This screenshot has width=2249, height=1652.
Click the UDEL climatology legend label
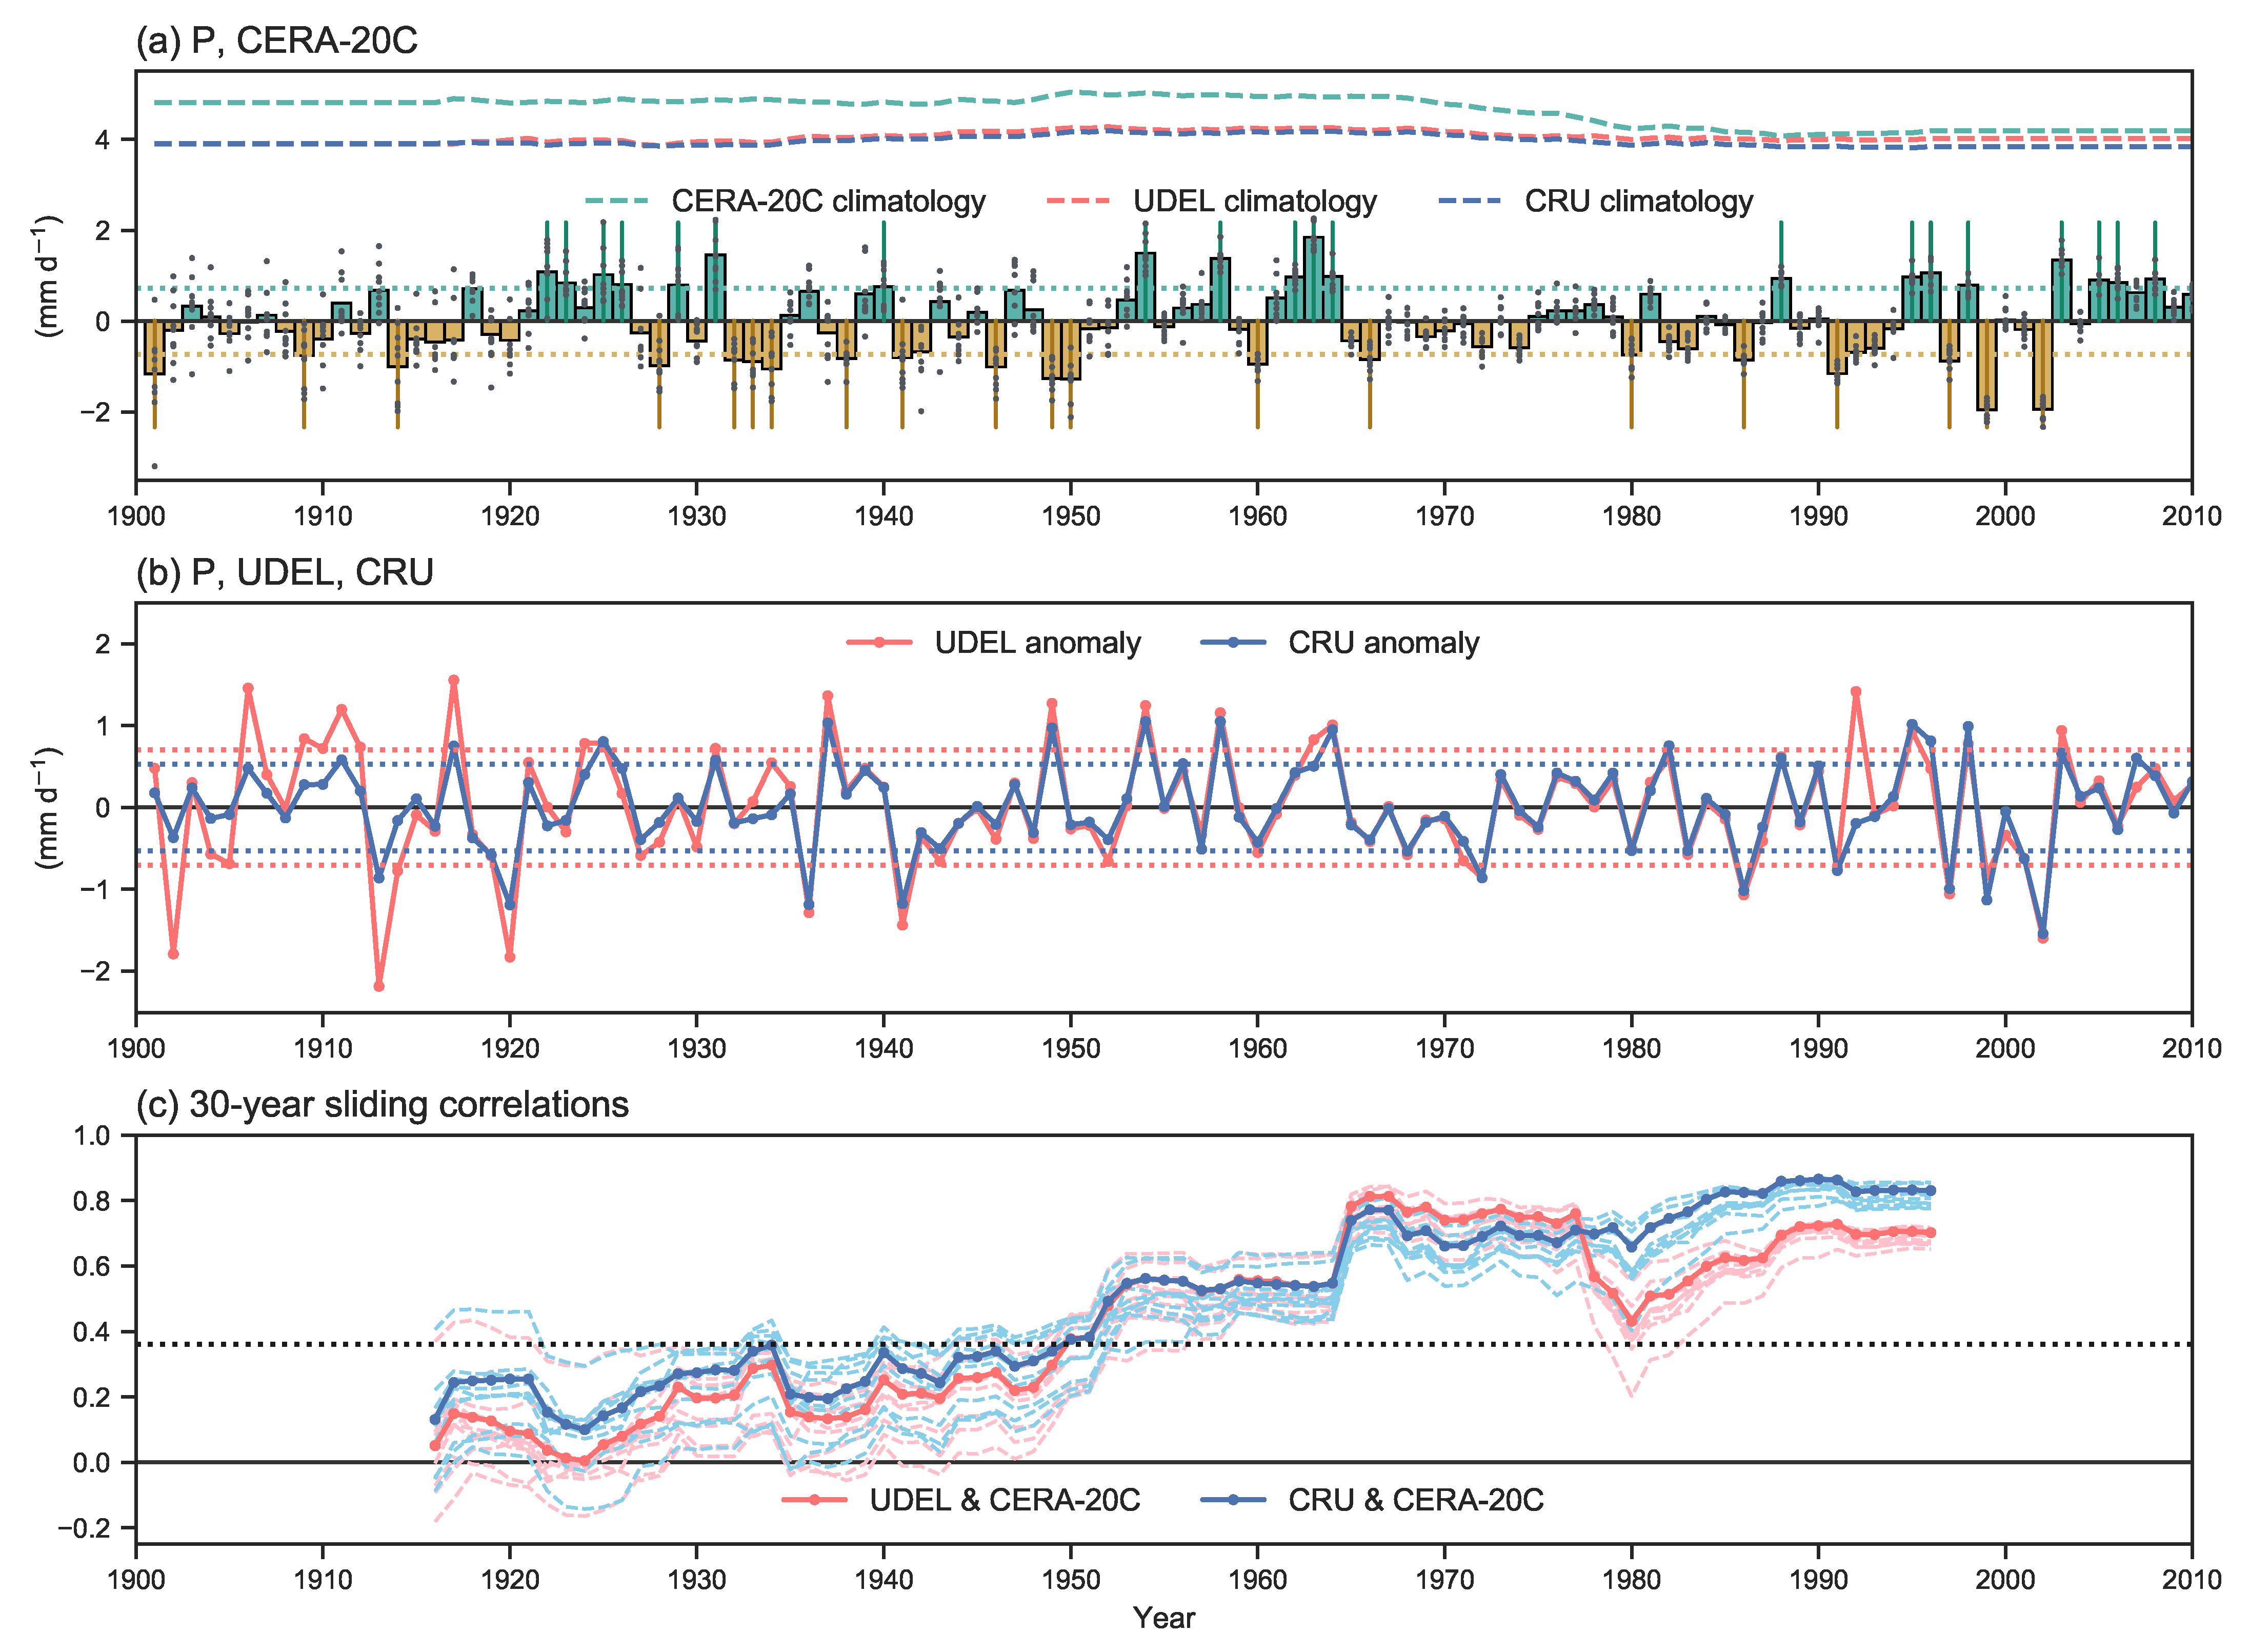(1254, 201)
